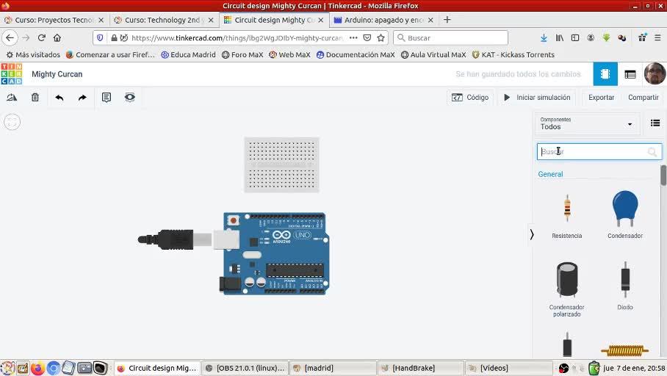Select Circuit design Mighty Curcan tab
The width and height of the screenshot is (667, 376).
(274, 20)
